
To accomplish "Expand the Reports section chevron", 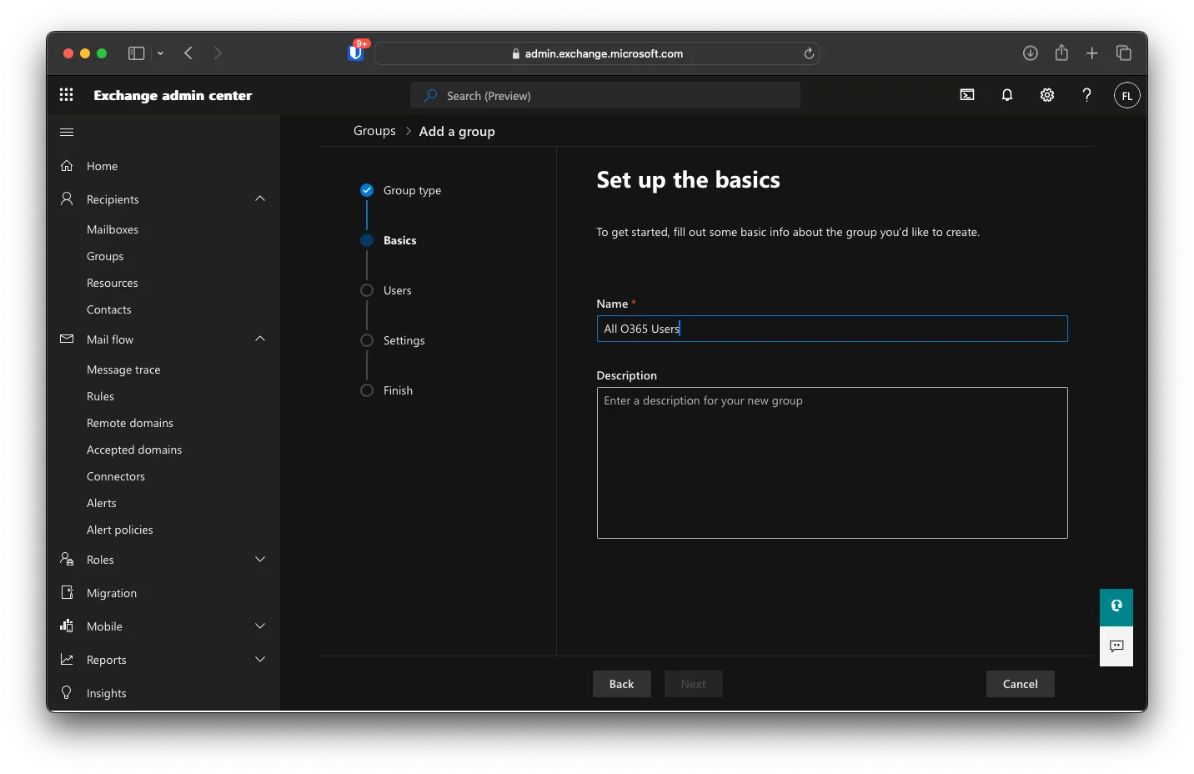I will [x=260, y=659].
